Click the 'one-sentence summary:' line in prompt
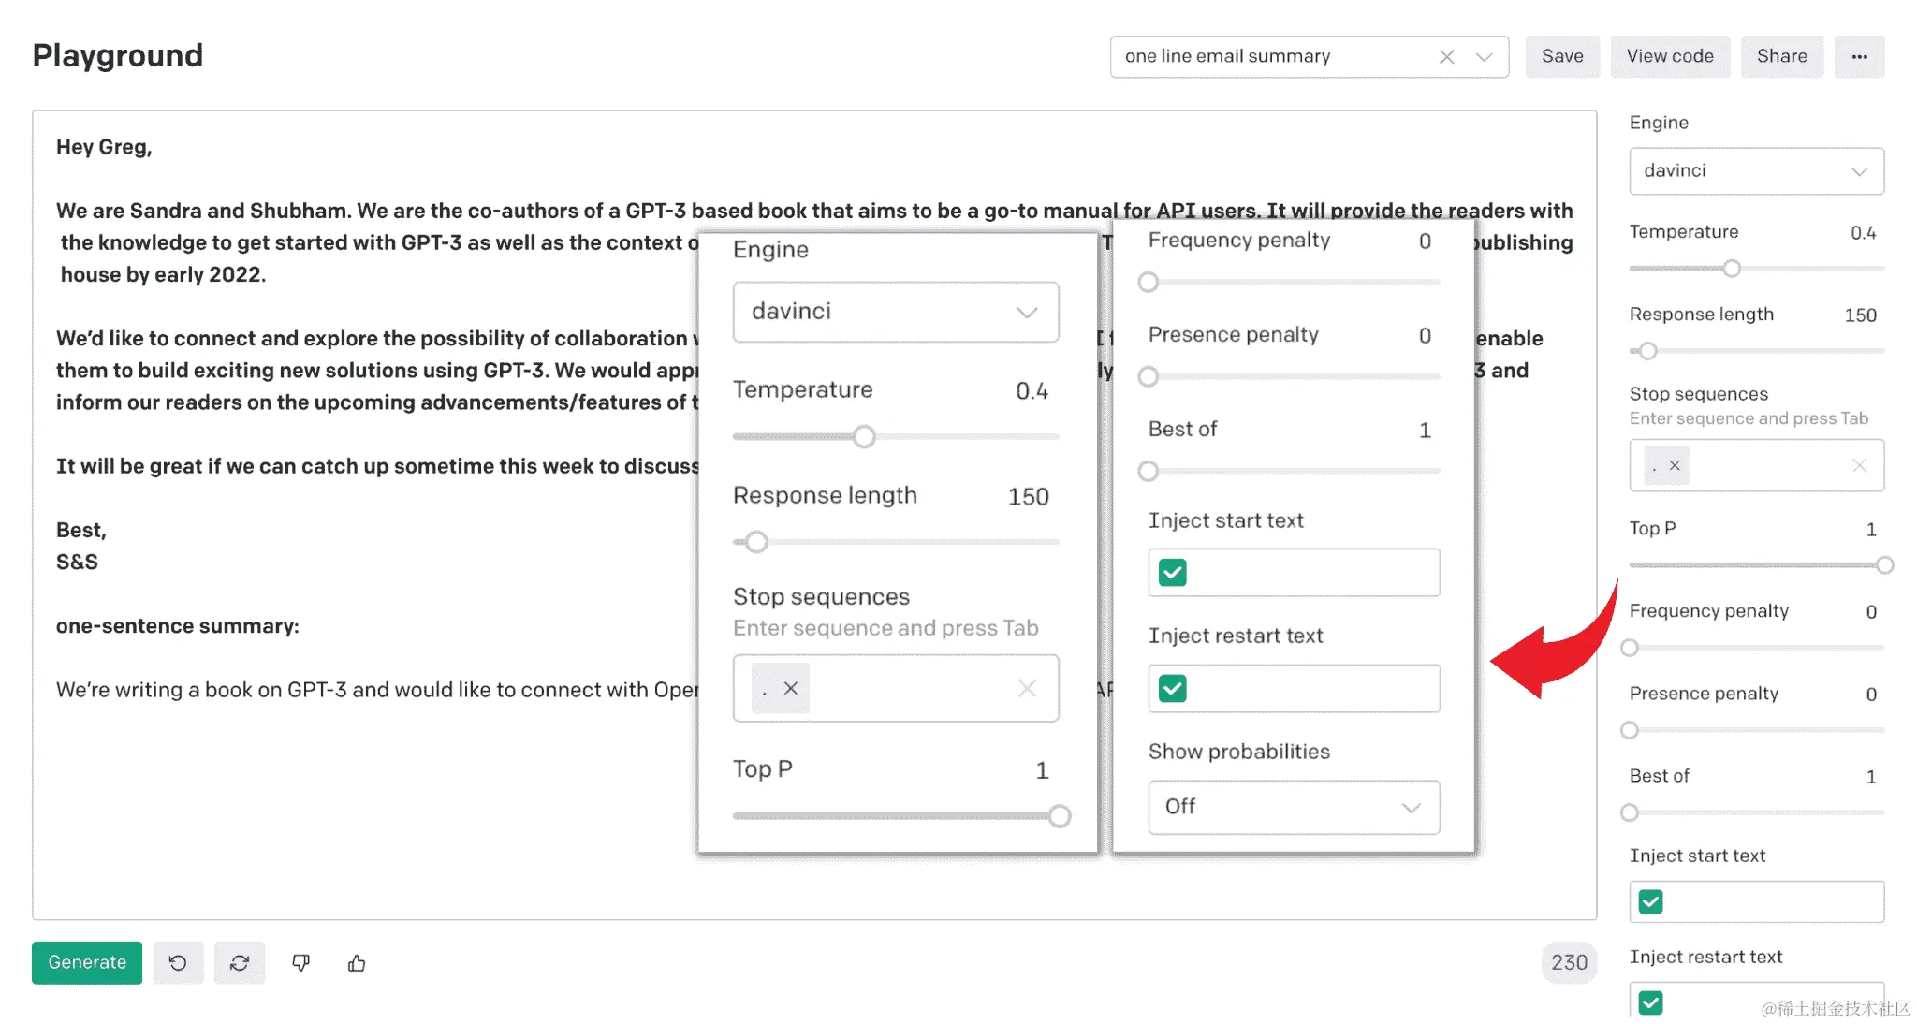 178,626
